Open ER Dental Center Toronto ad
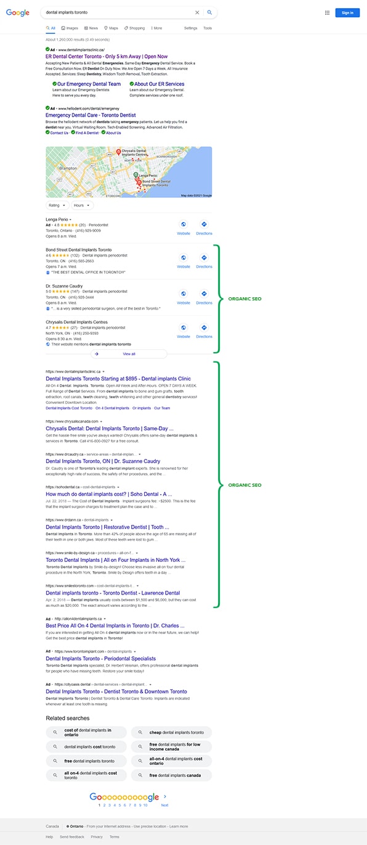Viewport: 367px width, 845px height. coord(107,57)
